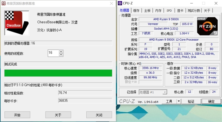Click the Socket AM4 (1331) field
Screen dimensions: 222x122
[166, 29]
